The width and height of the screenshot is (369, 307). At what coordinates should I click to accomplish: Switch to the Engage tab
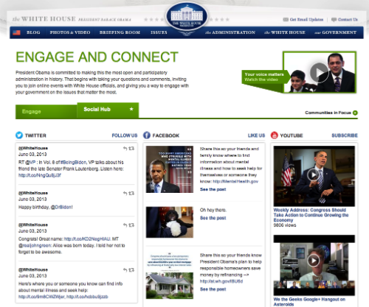click(x=46, y=112)
